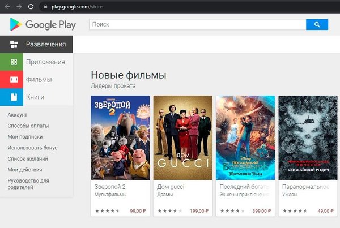Click the browser back arrow

[x=7, y=7]
